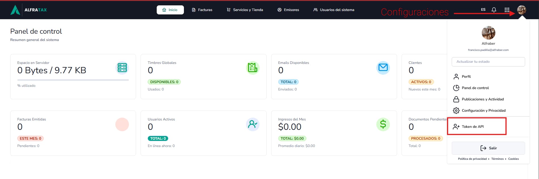The image size is (539, 179).
Task: Click the email francisco.padilla@alfraber.com
Action: [x=488, y=50]
